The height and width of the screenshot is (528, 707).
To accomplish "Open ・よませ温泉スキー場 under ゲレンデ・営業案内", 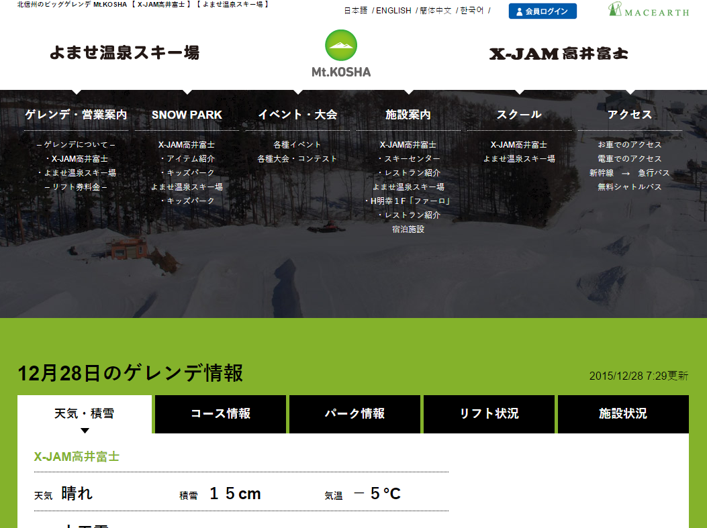I will point(76,172).
